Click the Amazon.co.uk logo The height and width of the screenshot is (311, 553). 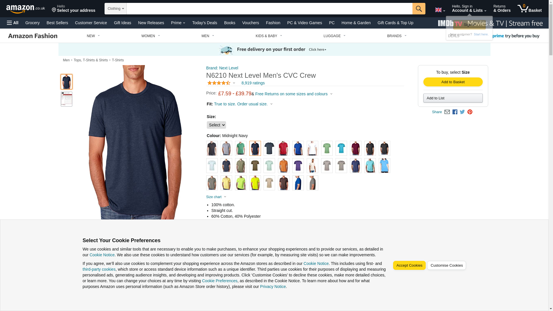[x=26, y=9]
